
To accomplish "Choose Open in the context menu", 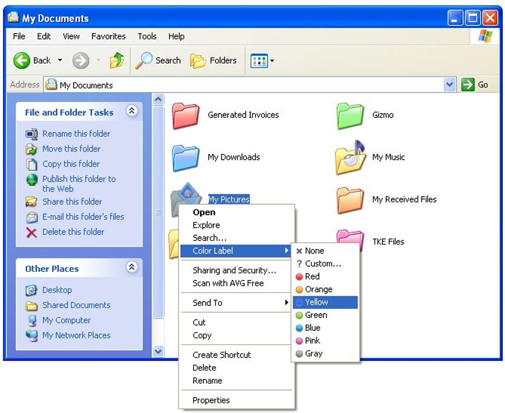I will click(237, 212).
